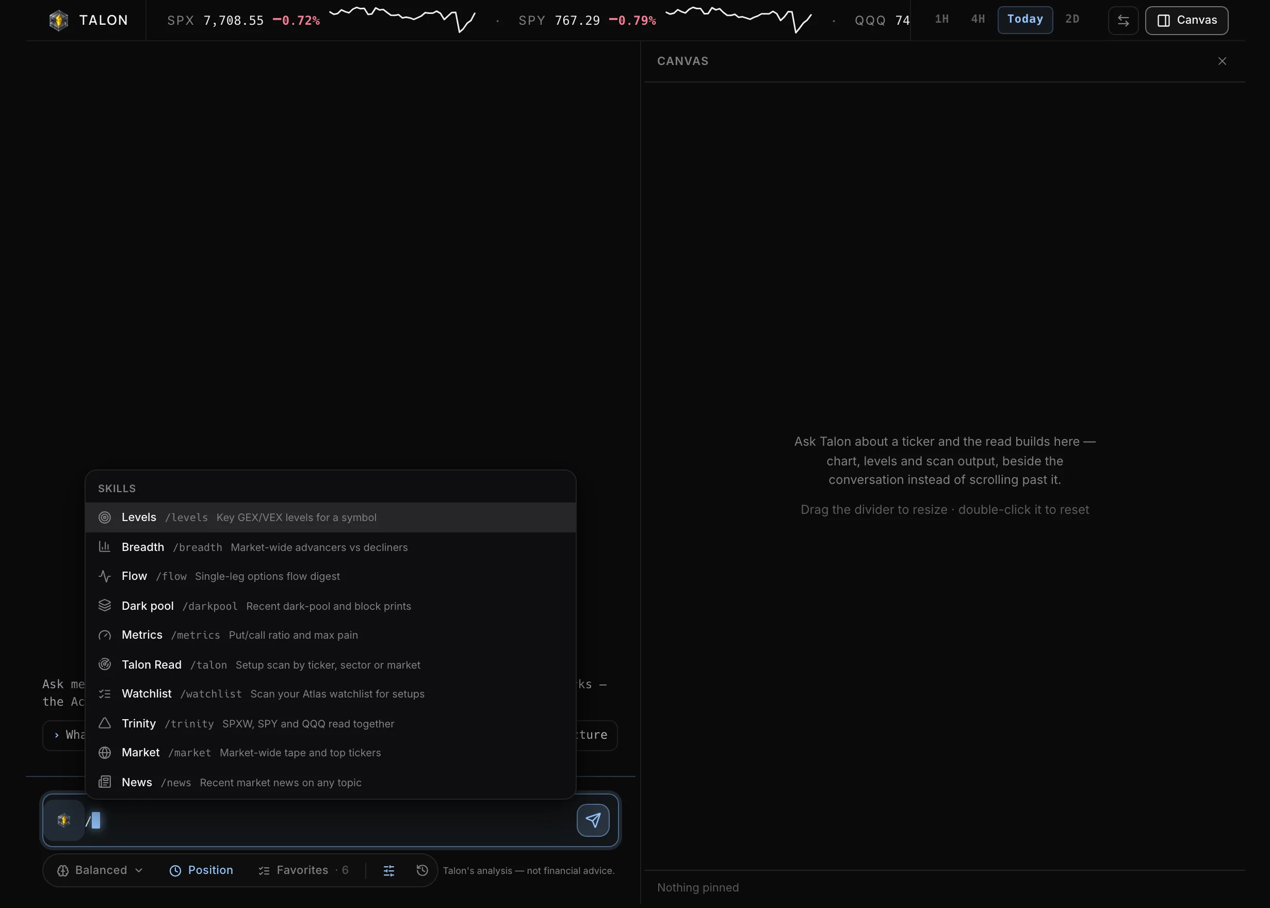The height and width of the screenshot is (908, 1270).
Task: Click the -0.72% SPX change value
Action: point(296,21)
